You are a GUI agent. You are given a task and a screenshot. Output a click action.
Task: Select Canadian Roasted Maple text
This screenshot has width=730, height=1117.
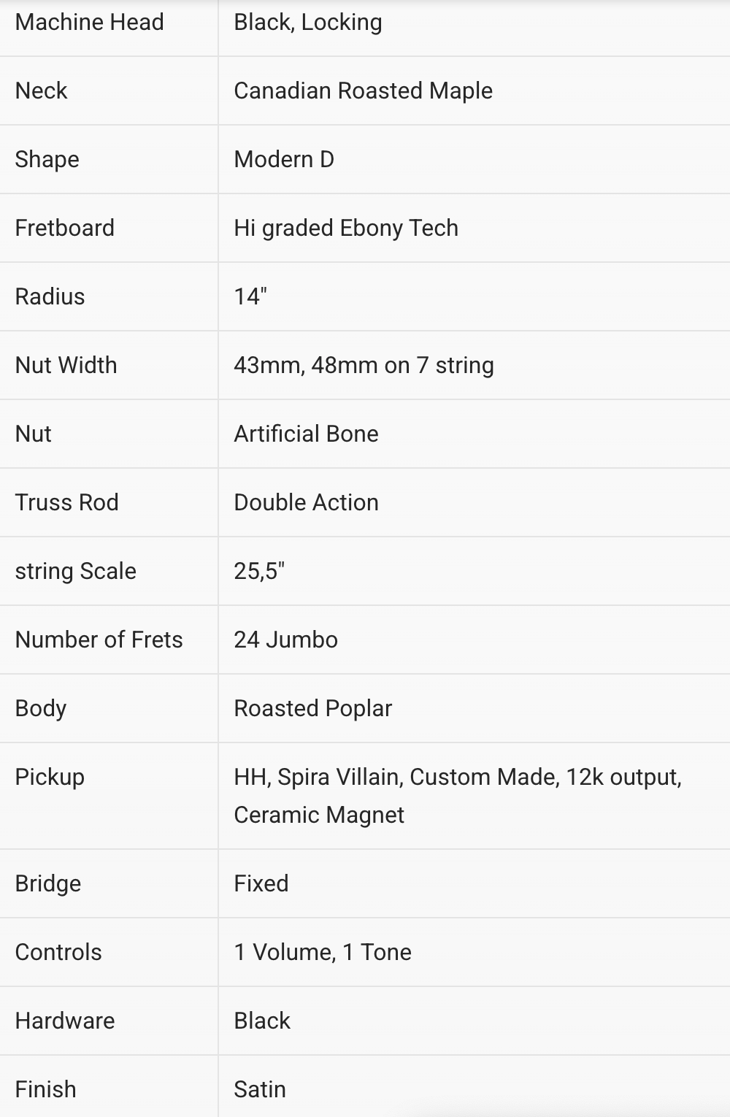click(363, 91)
